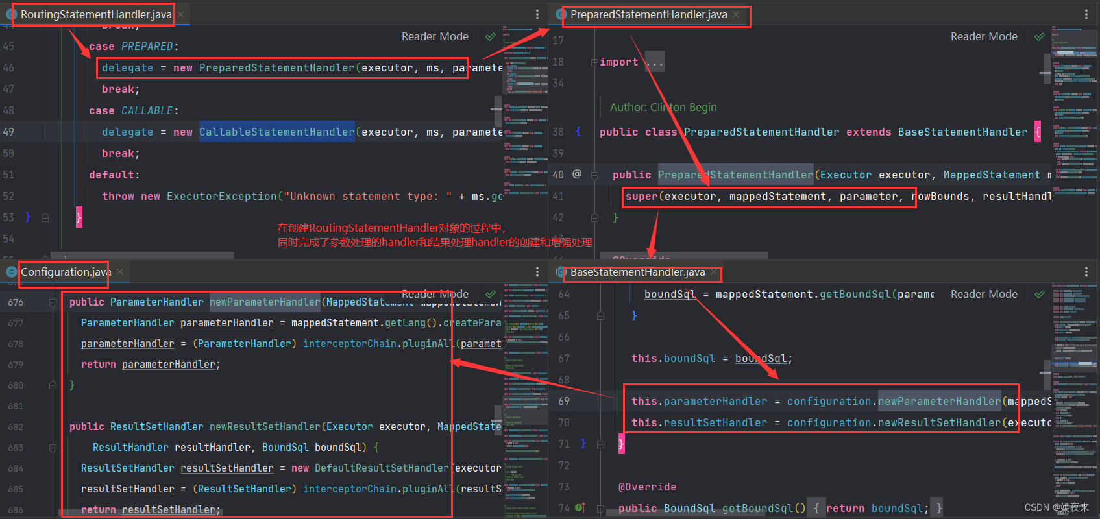Close the Configuration.java tab
This screenshot has width=1100, height=519.
click(x=120, y=272)
